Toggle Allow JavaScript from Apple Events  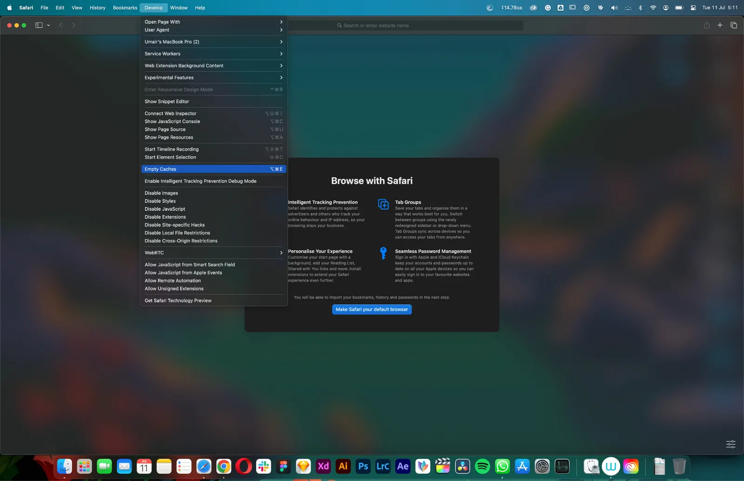(214, 273)
